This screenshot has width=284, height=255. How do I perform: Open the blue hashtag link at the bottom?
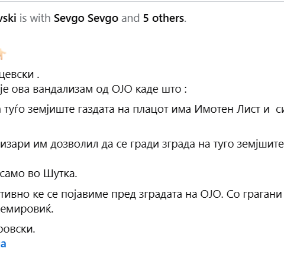click(x=3, y=244)
